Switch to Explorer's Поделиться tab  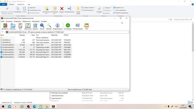[x=21, y=4]
